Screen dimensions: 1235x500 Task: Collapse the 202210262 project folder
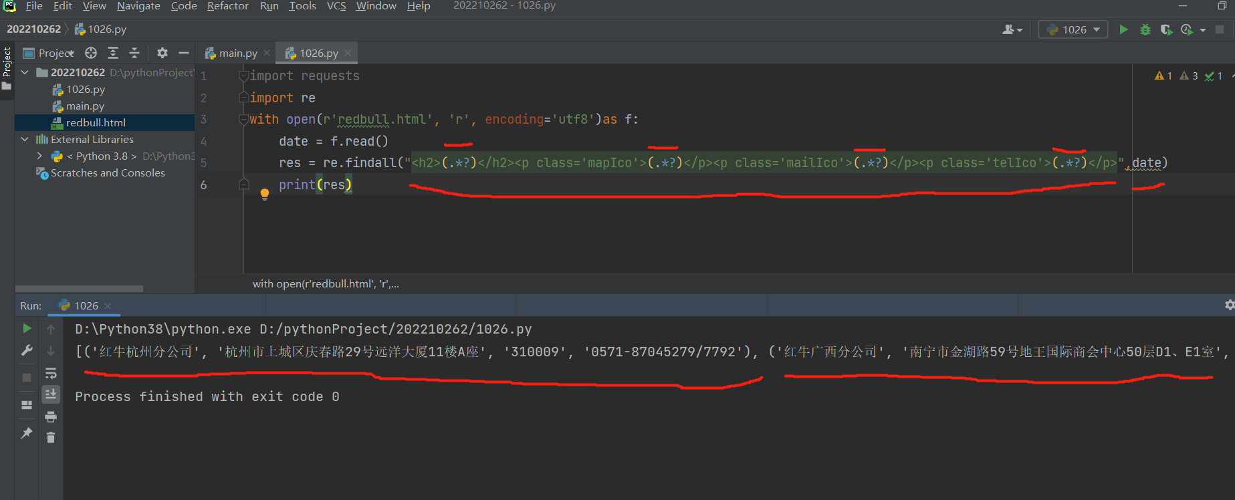(x=25, y=72)
